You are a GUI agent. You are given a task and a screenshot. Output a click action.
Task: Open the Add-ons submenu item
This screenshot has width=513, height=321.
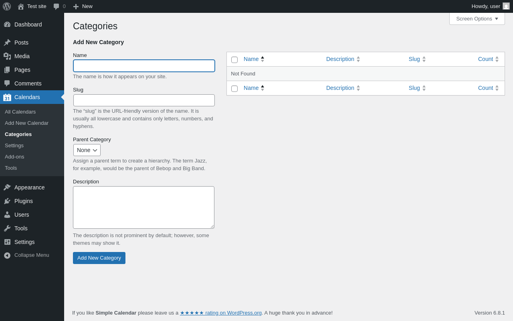pyautogui.click(x=14, y=156)
